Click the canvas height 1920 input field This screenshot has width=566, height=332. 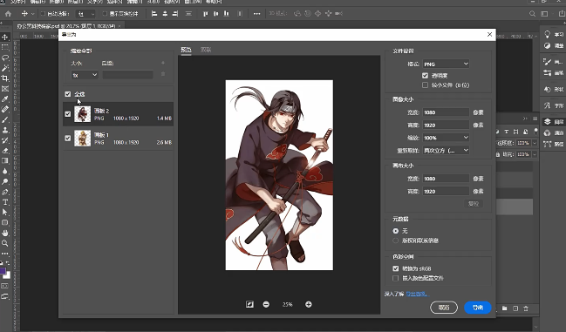point(446,192)
